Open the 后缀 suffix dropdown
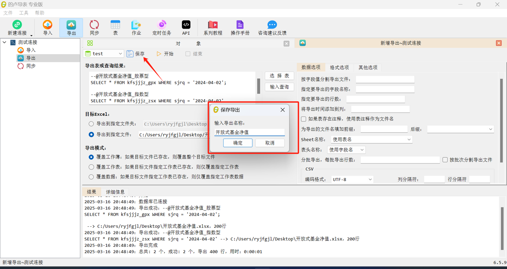507x269 pixels. click(461, 129)
